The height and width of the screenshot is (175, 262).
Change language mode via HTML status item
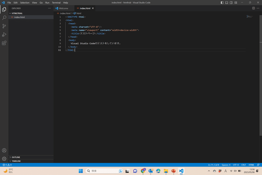pyautogui.click(x=251, y=165)
